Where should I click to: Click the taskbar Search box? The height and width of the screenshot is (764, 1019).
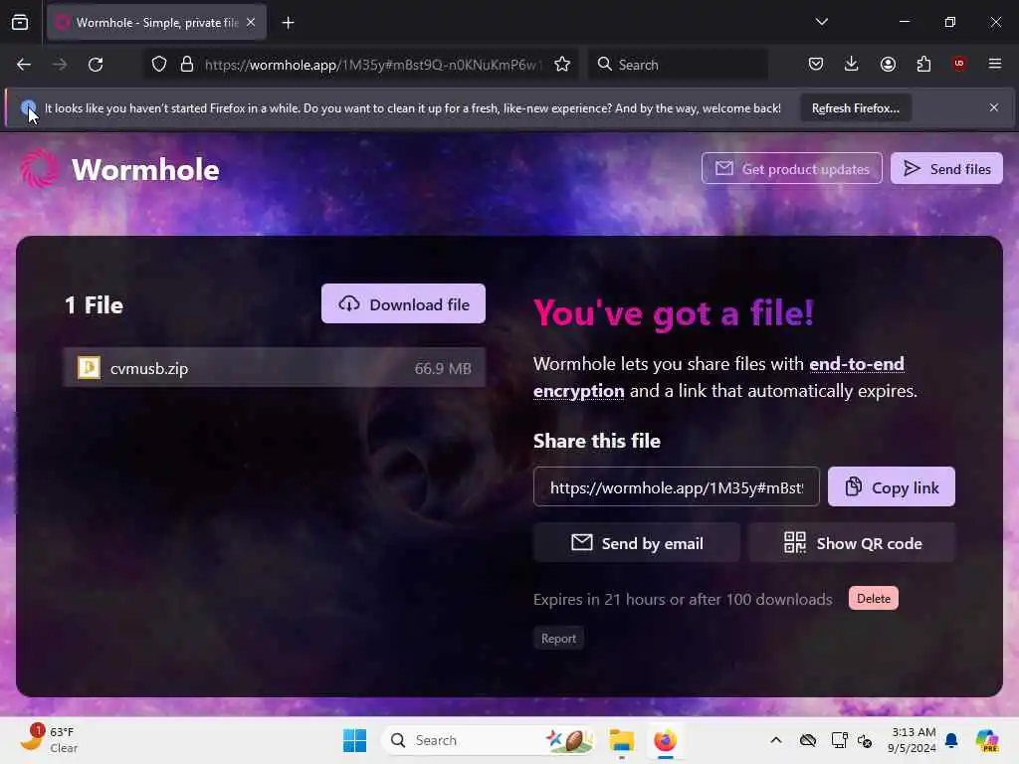coord(490,740)
